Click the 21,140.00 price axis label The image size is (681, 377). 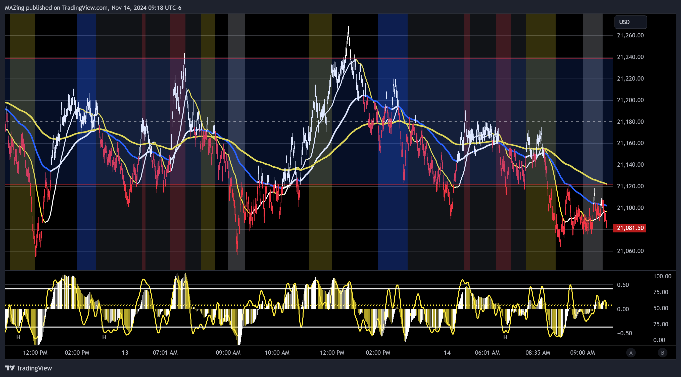coord(630,165)
